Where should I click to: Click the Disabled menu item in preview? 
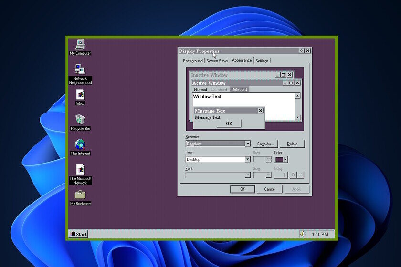coord(219,90)
